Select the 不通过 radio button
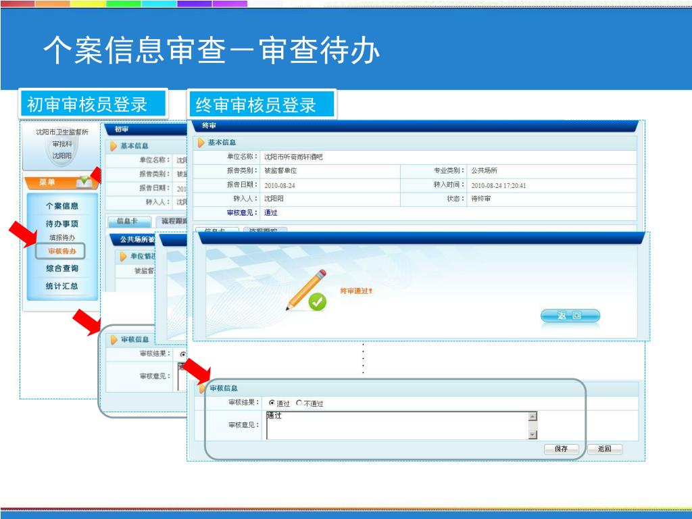The width and height of the screenshot is (692, 519). [299, 403]
